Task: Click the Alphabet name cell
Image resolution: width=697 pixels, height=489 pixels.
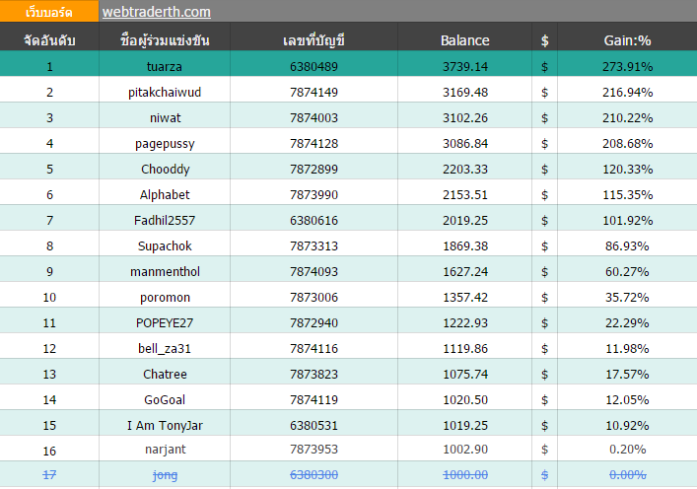Action: (165, 194)
